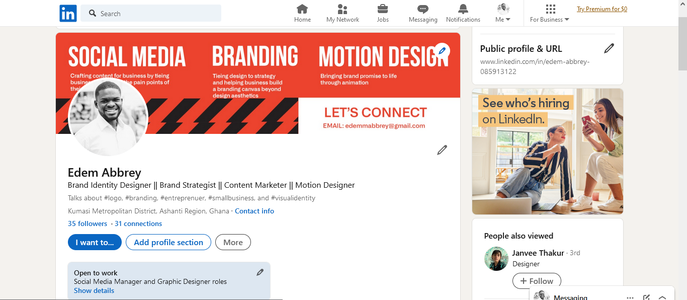Click the People also viewed heading

click(519, 236)
